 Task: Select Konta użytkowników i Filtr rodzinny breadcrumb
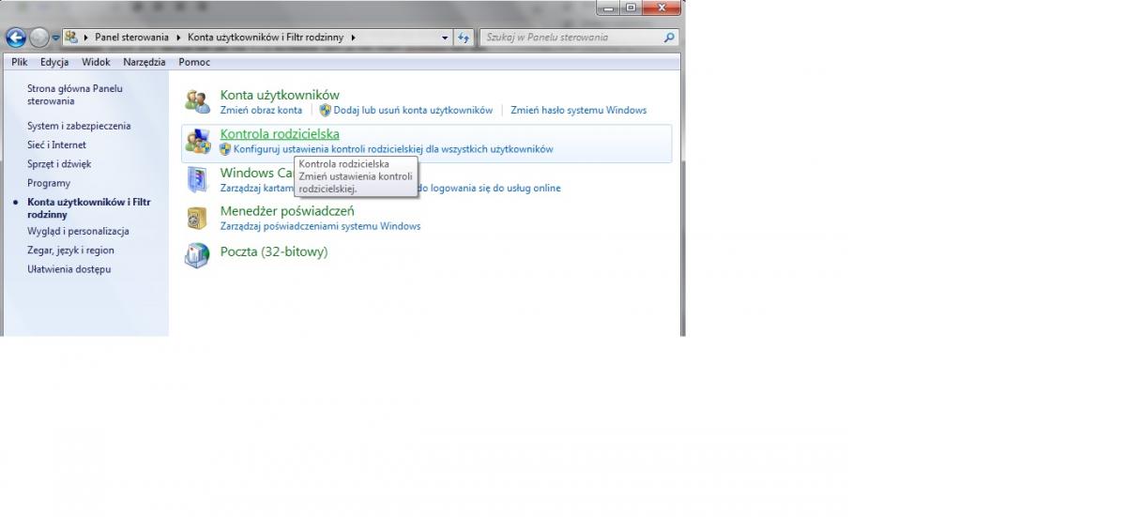[266, 38]
